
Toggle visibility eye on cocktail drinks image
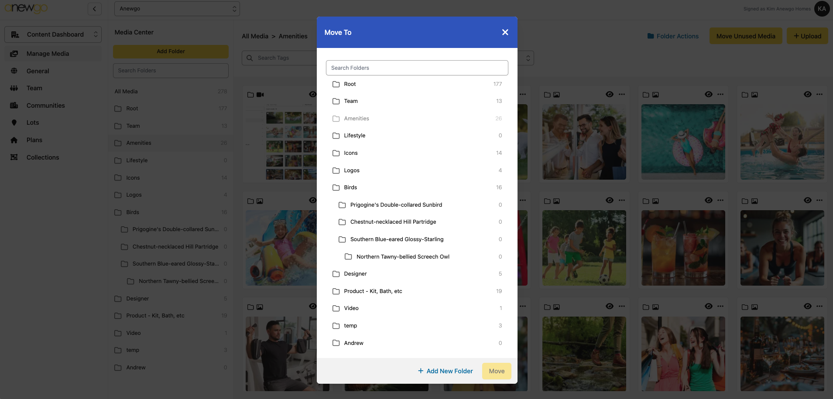(709, 200)
